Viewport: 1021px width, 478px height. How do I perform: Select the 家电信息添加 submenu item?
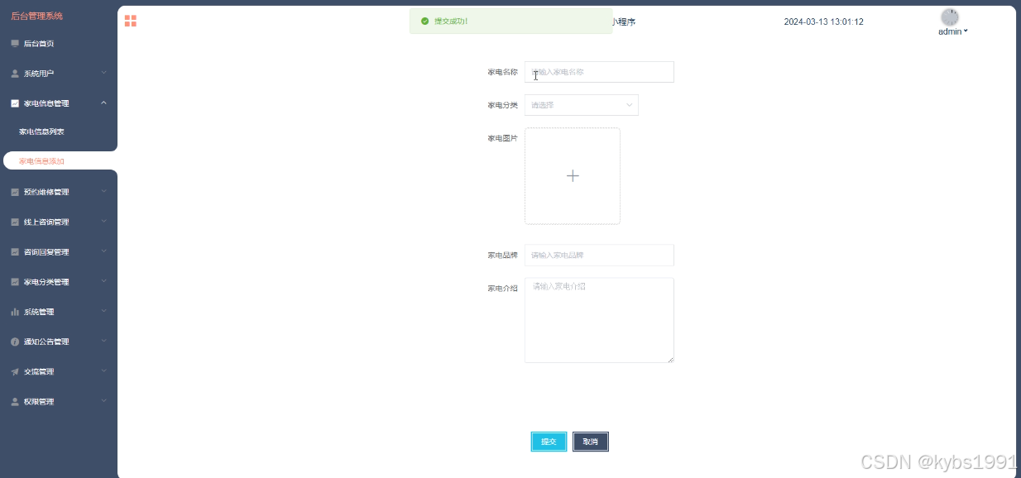coord(59,161)
